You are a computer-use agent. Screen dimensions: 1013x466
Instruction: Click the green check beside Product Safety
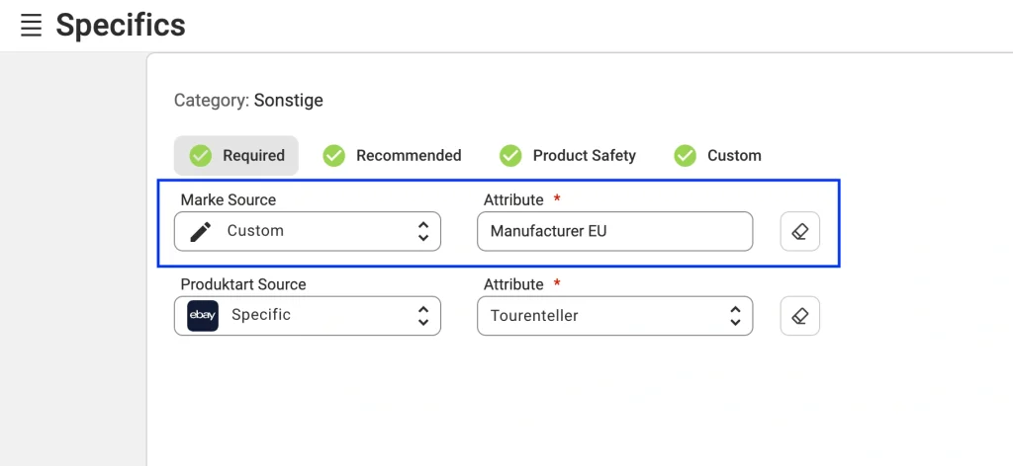510,155
